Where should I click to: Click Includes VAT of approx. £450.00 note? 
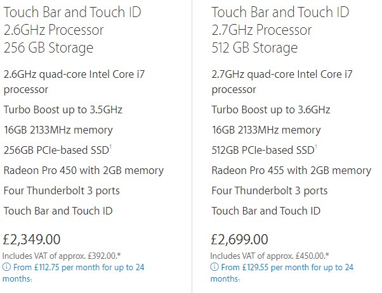point(270,256)
